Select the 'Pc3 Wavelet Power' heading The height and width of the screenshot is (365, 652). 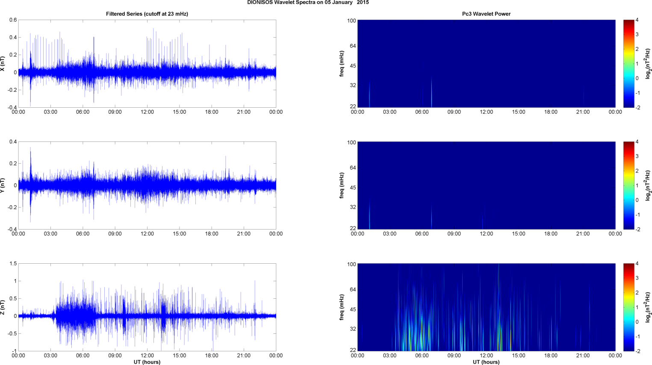pos(486,14)
